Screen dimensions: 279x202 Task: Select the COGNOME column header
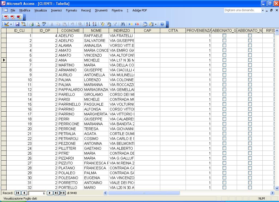[x=71, y=30]
